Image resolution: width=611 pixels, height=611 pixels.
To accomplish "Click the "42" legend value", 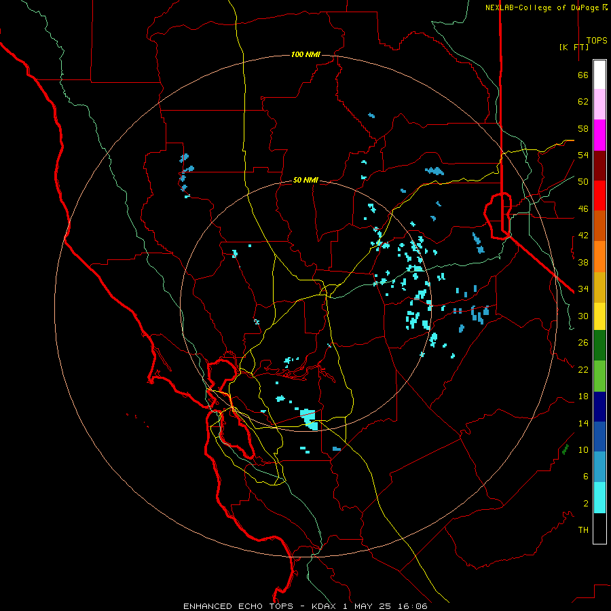I will tap(583, 236).
